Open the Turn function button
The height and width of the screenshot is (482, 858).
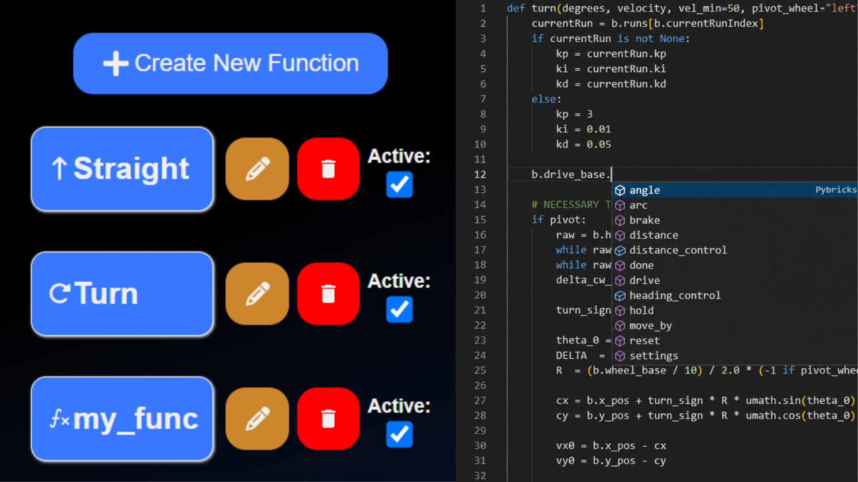coord(122,294)
